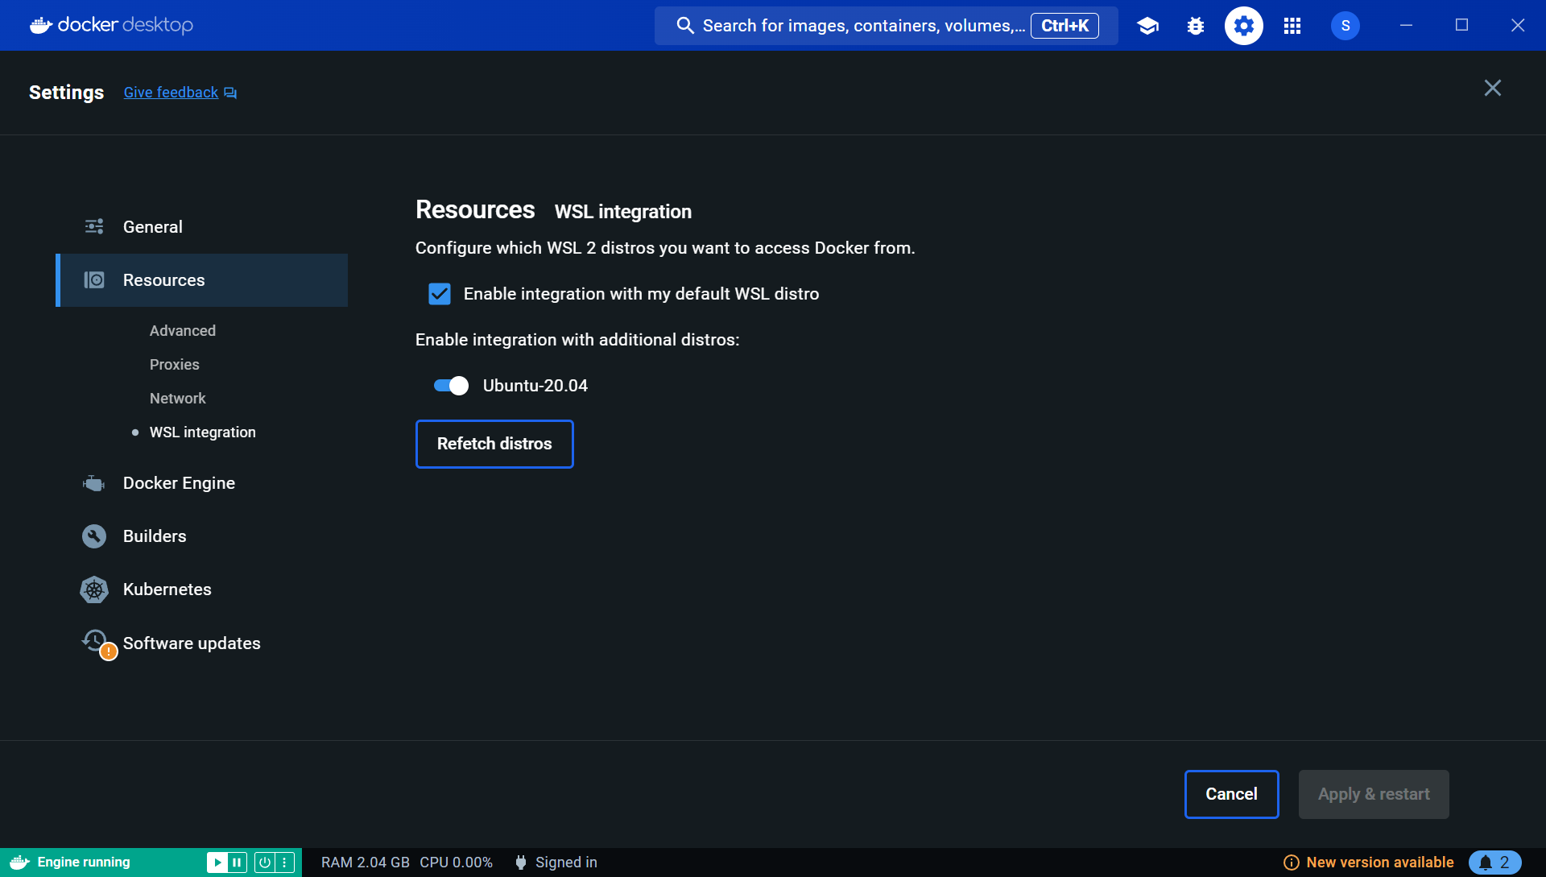Click the Signed in plug icon

(x=521, y=863)
